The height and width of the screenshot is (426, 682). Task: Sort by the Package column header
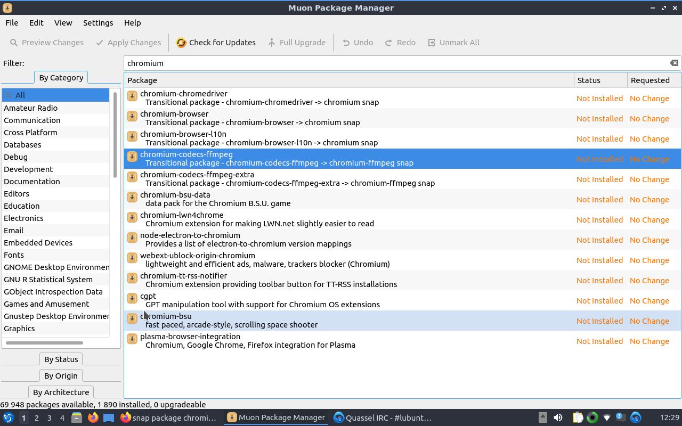[349, 80]
